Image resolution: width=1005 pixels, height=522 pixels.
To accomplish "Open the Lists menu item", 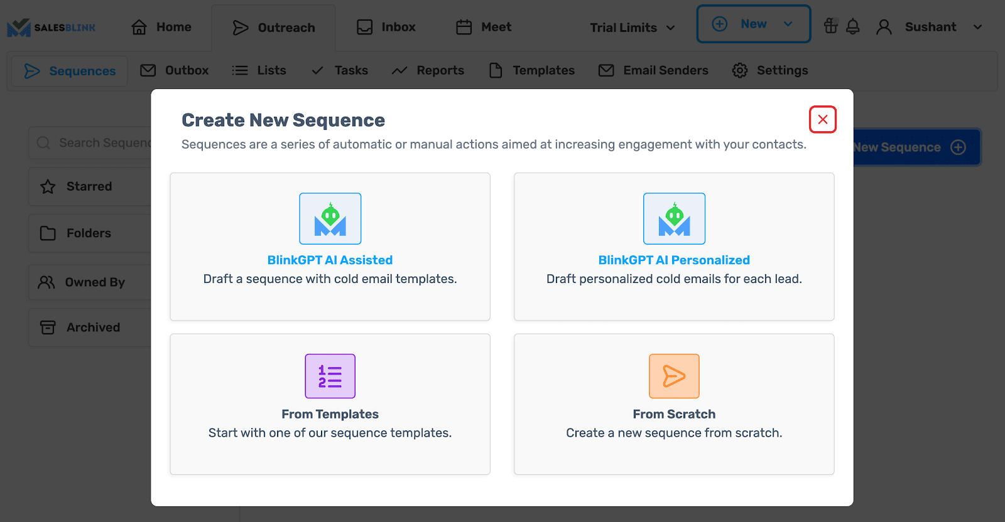I will click(259, 70).
